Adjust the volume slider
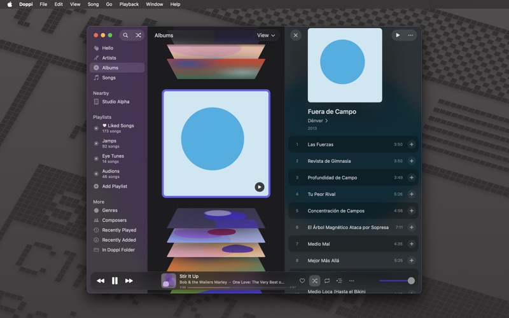The image size is (509, 318). 396,280
